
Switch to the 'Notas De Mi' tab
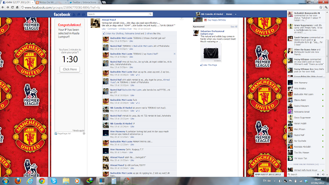click(x=51, y=2)
